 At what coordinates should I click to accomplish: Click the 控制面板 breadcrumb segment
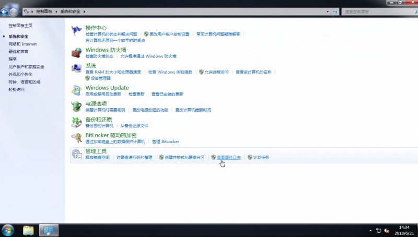coord(44,11)
